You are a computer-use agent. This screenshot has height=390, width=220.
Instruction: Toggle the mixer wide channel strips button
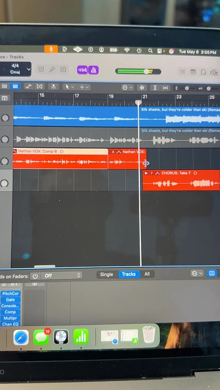coord(212,273)
